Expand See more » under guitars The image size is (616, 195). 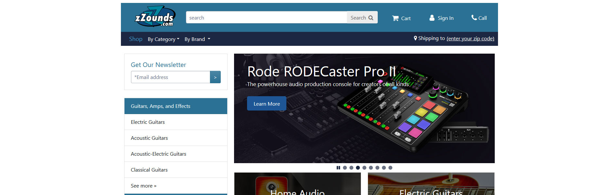coord(176,186)
